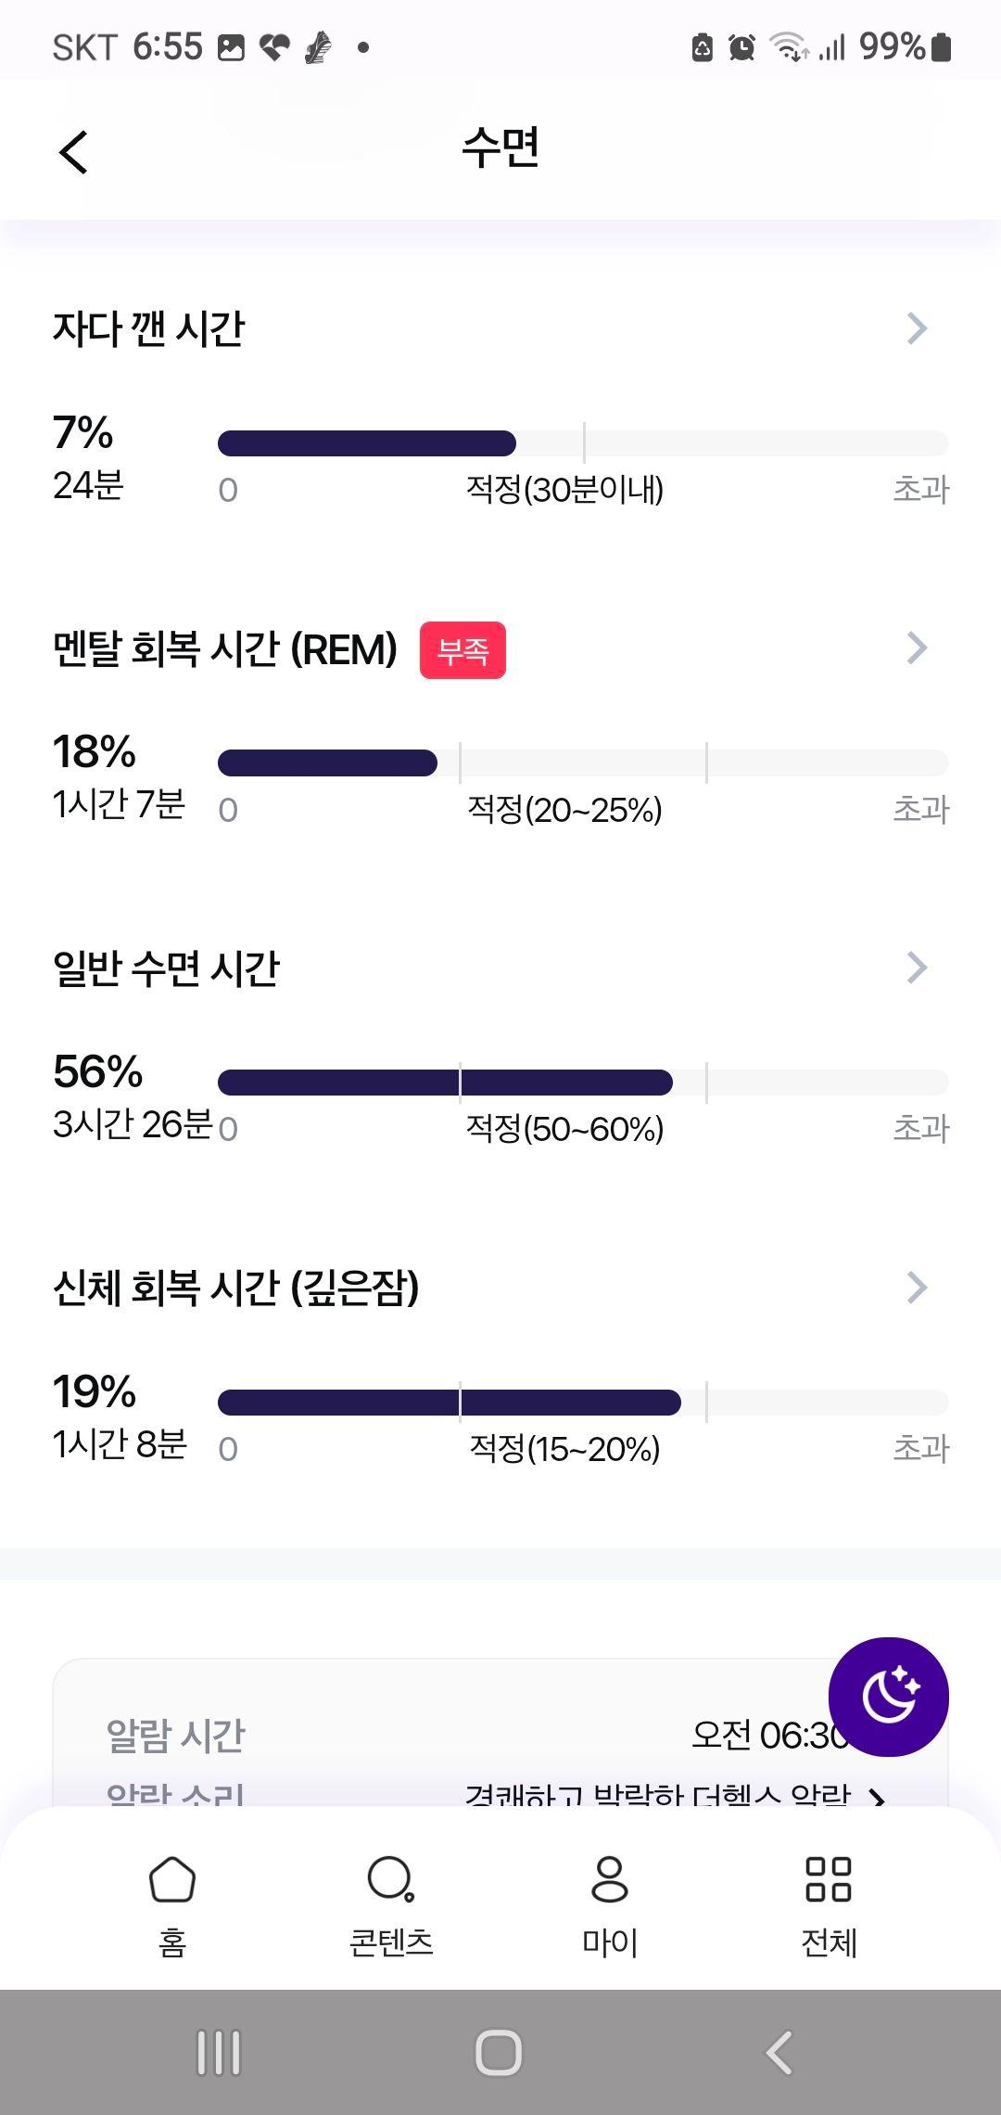This screenshot has width=1001, height=2115.
Task: Select the 신체 회복 시간 (깊은잠) heading
Action: pyautogui.click(x=236, y=1288)
